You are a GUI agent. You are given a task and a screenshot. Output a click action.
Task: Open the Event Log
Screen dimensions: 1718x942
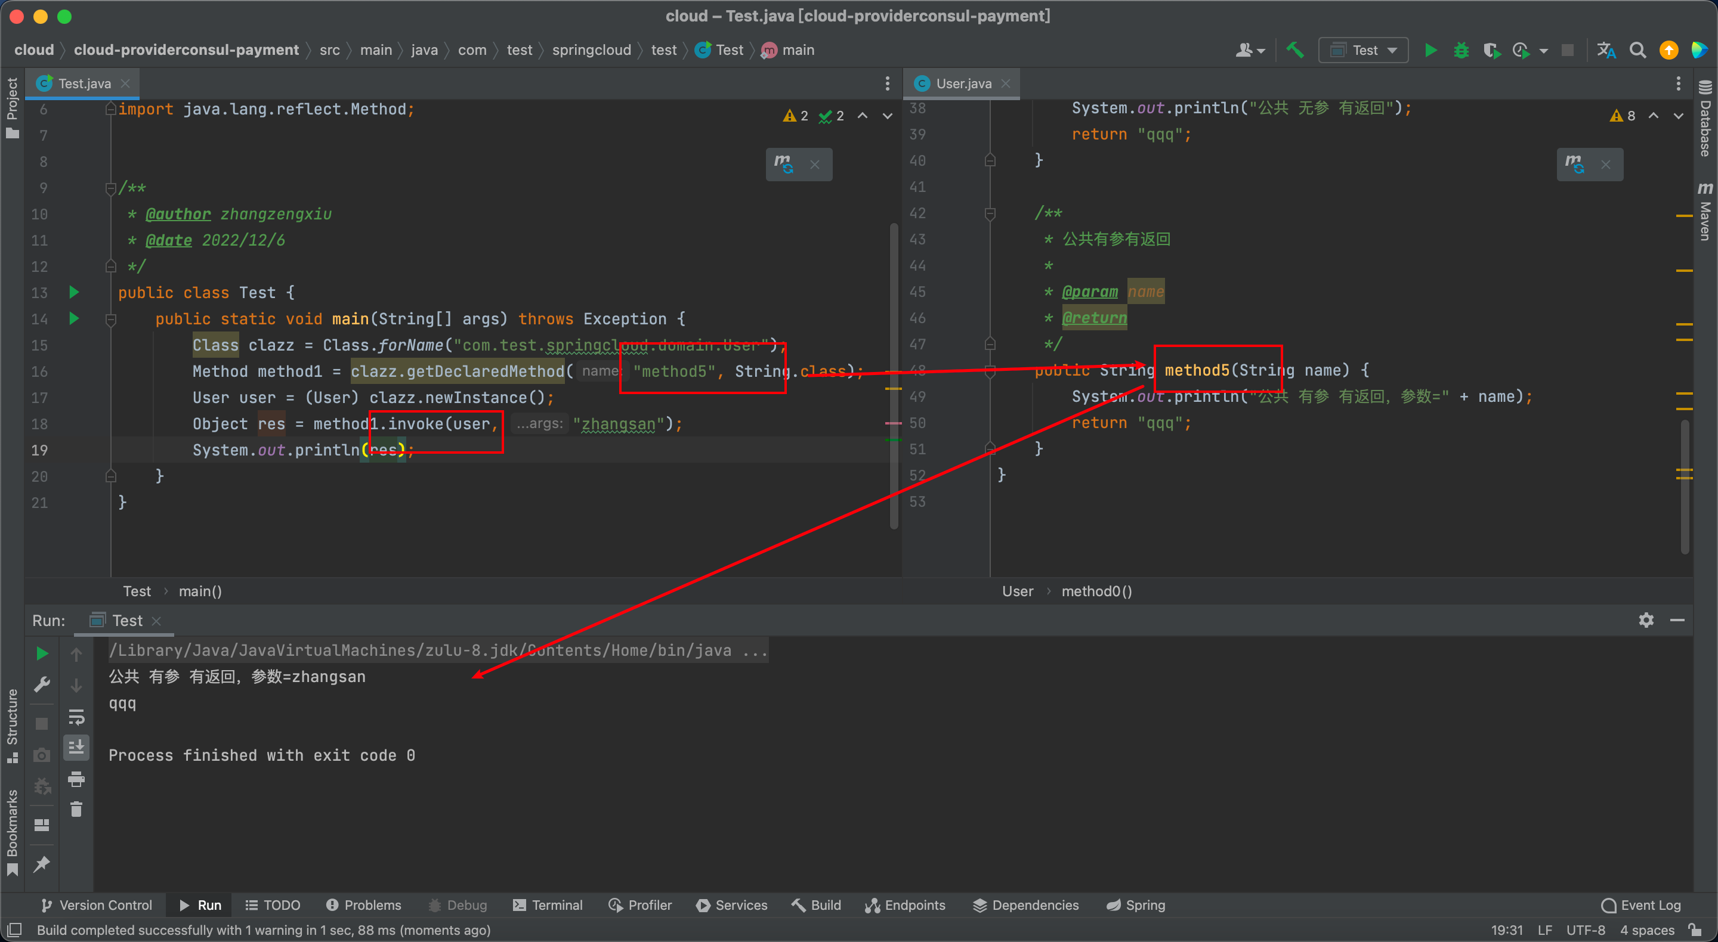(x=1641, y=904)
